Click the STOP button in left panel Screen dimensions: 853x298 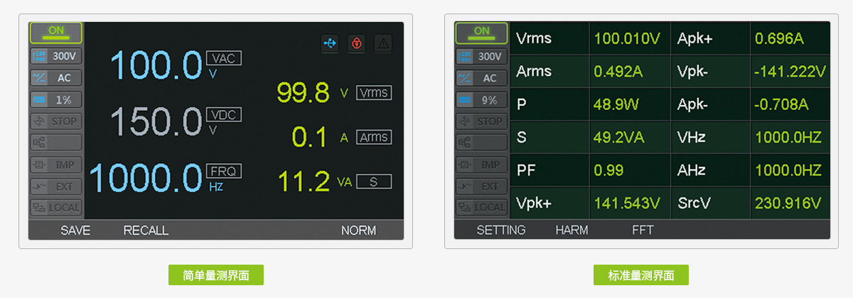(56, 121)
